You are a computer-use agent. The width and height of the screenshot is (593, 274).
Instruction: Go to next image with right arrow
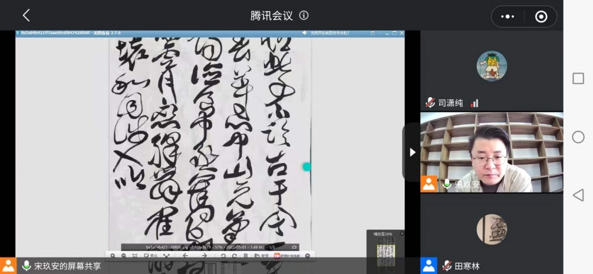click(x=204, y=256)
